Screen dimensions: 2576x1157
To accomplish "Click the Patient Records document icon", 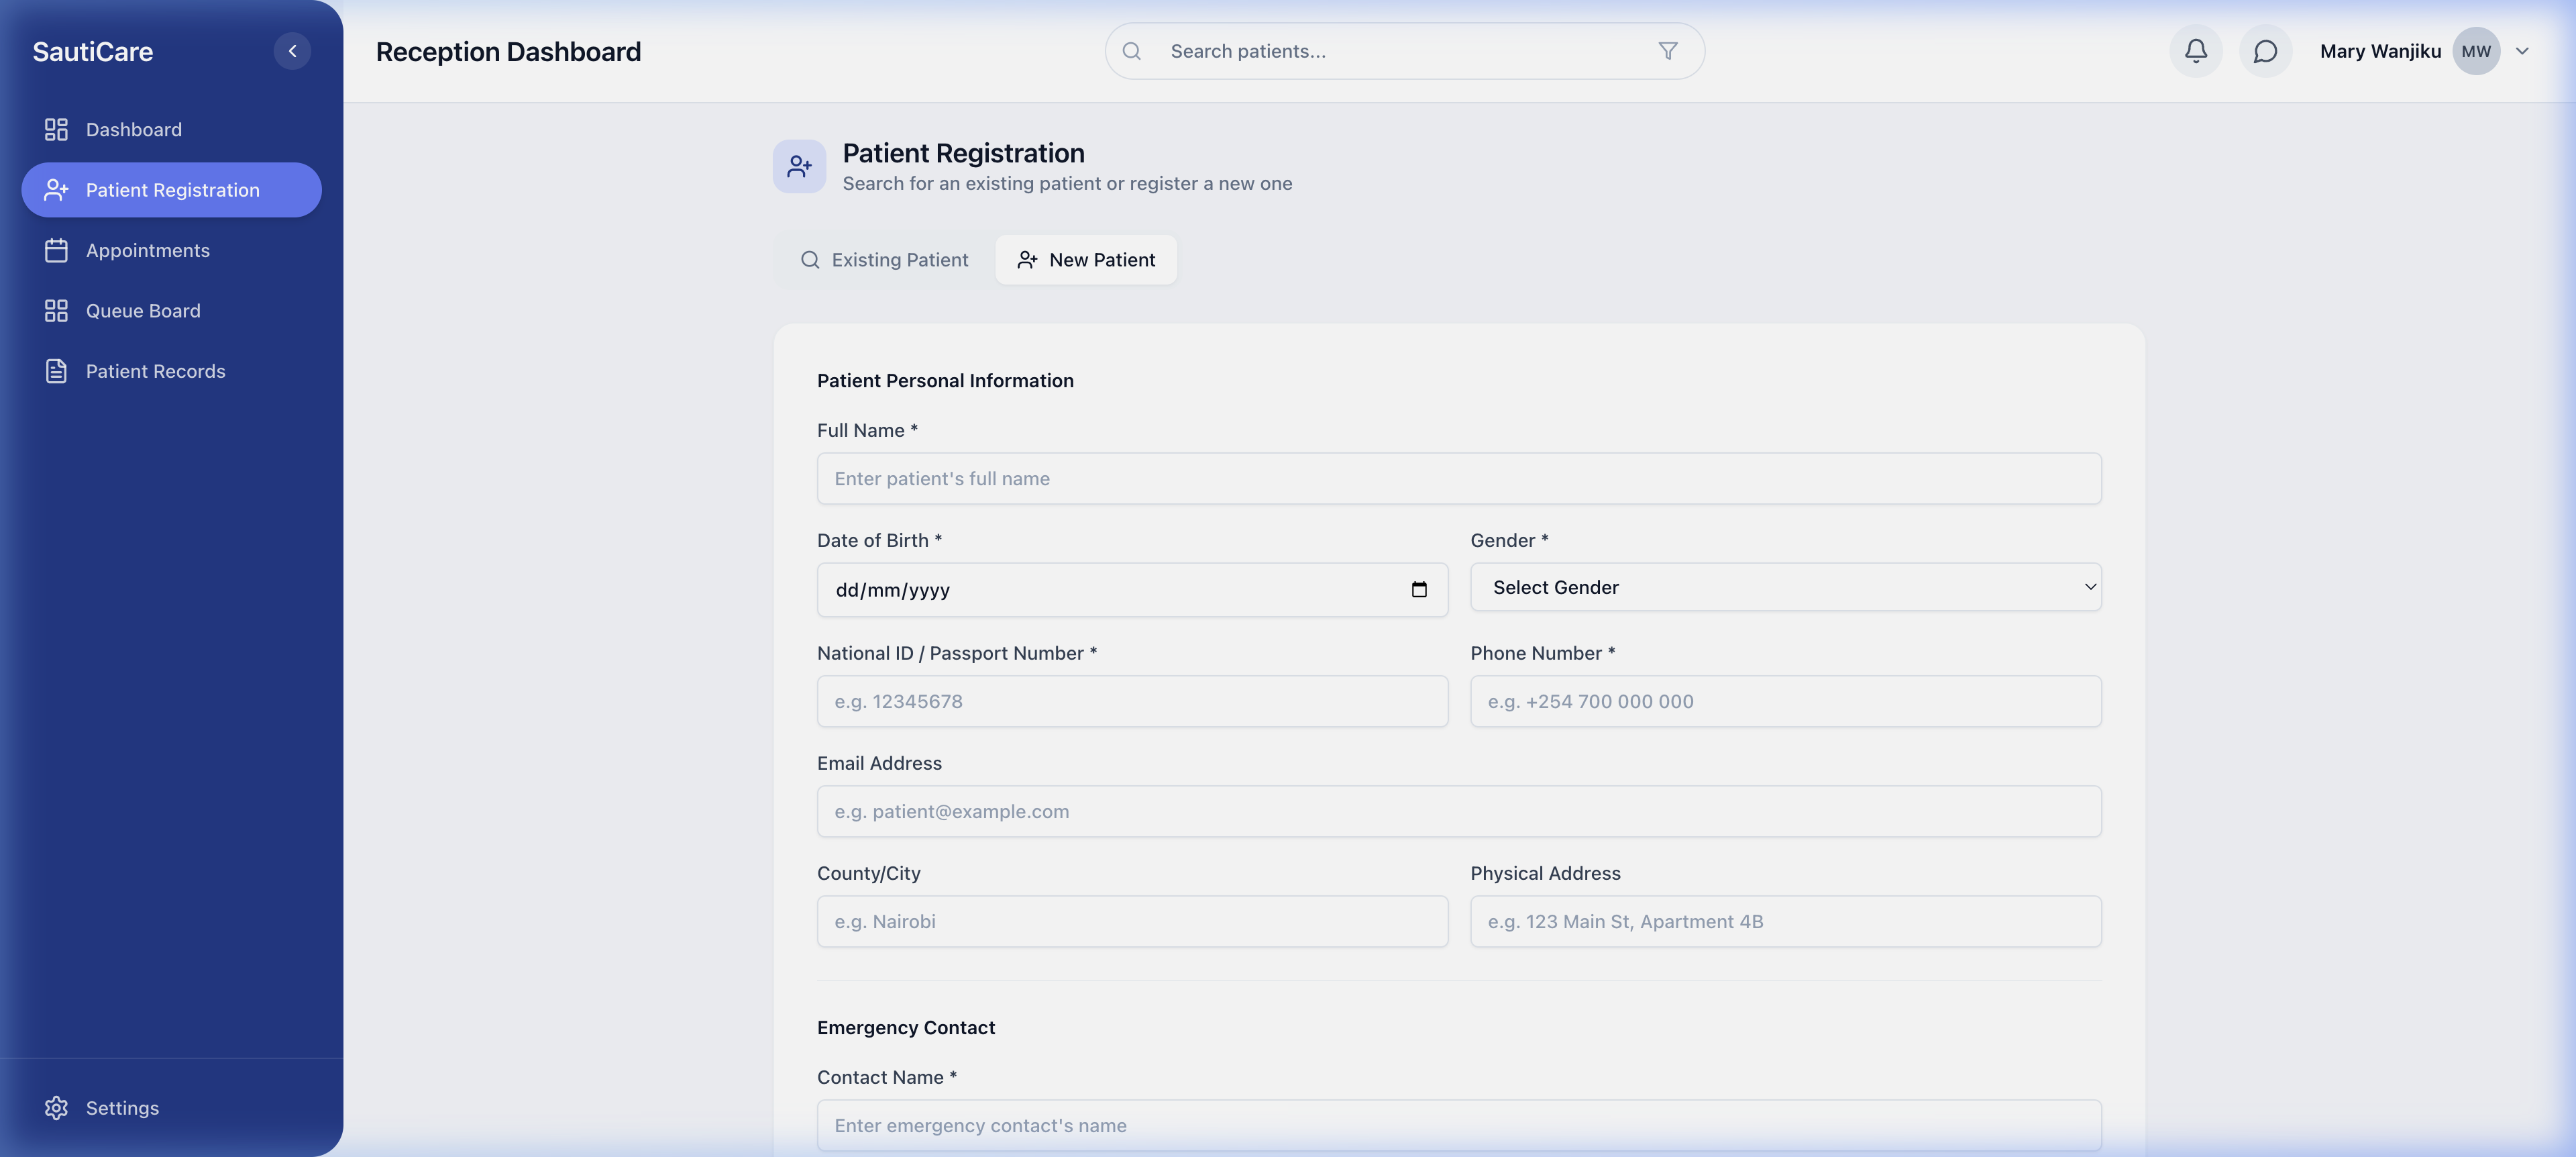I will (56, 370).
